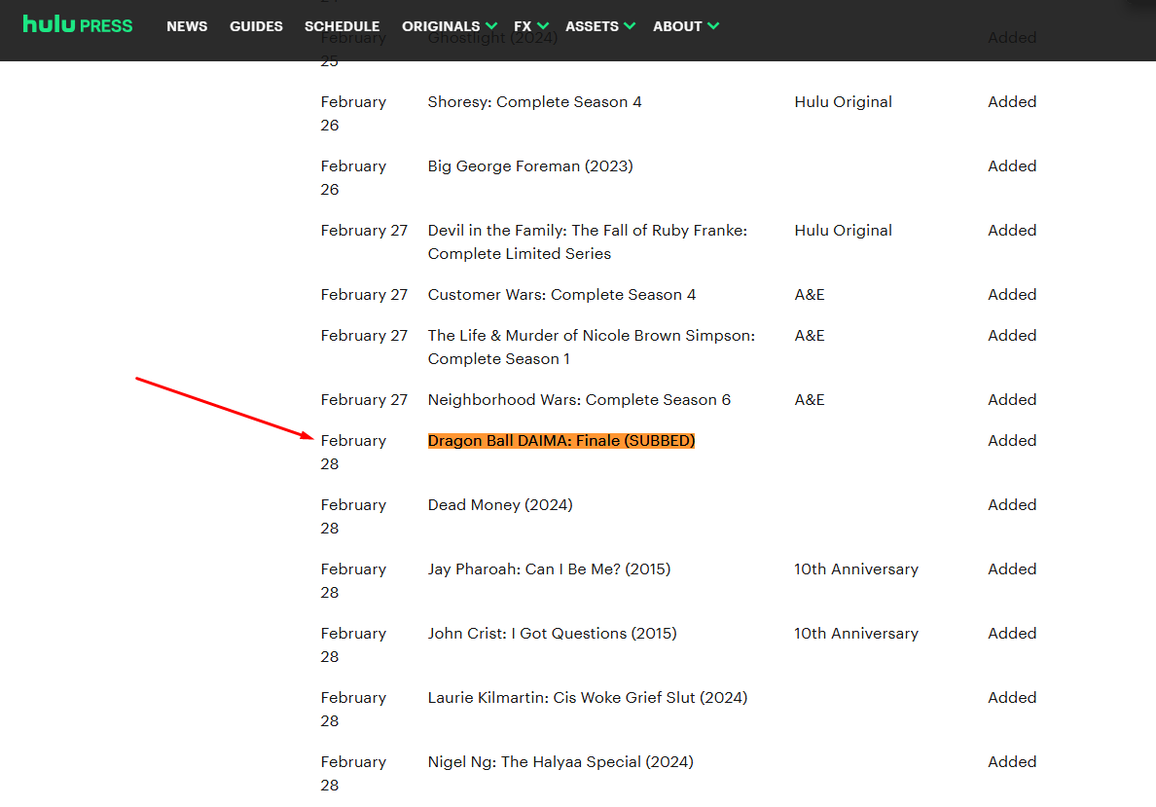Screen dimensions: 1156x807
Task: Click the February 28 date beside Jay Pharoah
Action: 353,580
